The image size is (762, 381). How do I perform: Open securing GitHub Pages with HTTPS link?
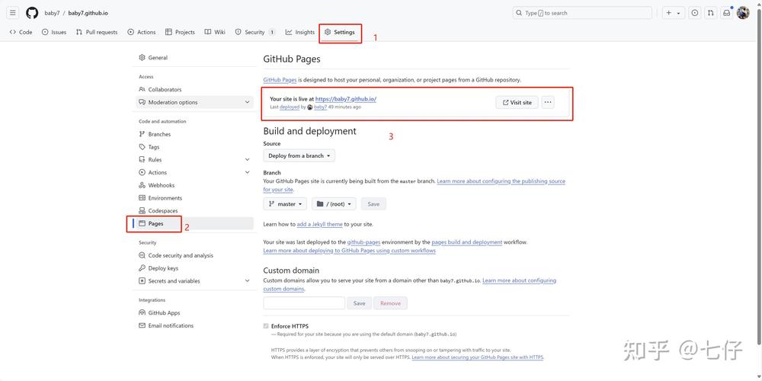(478, 357)
